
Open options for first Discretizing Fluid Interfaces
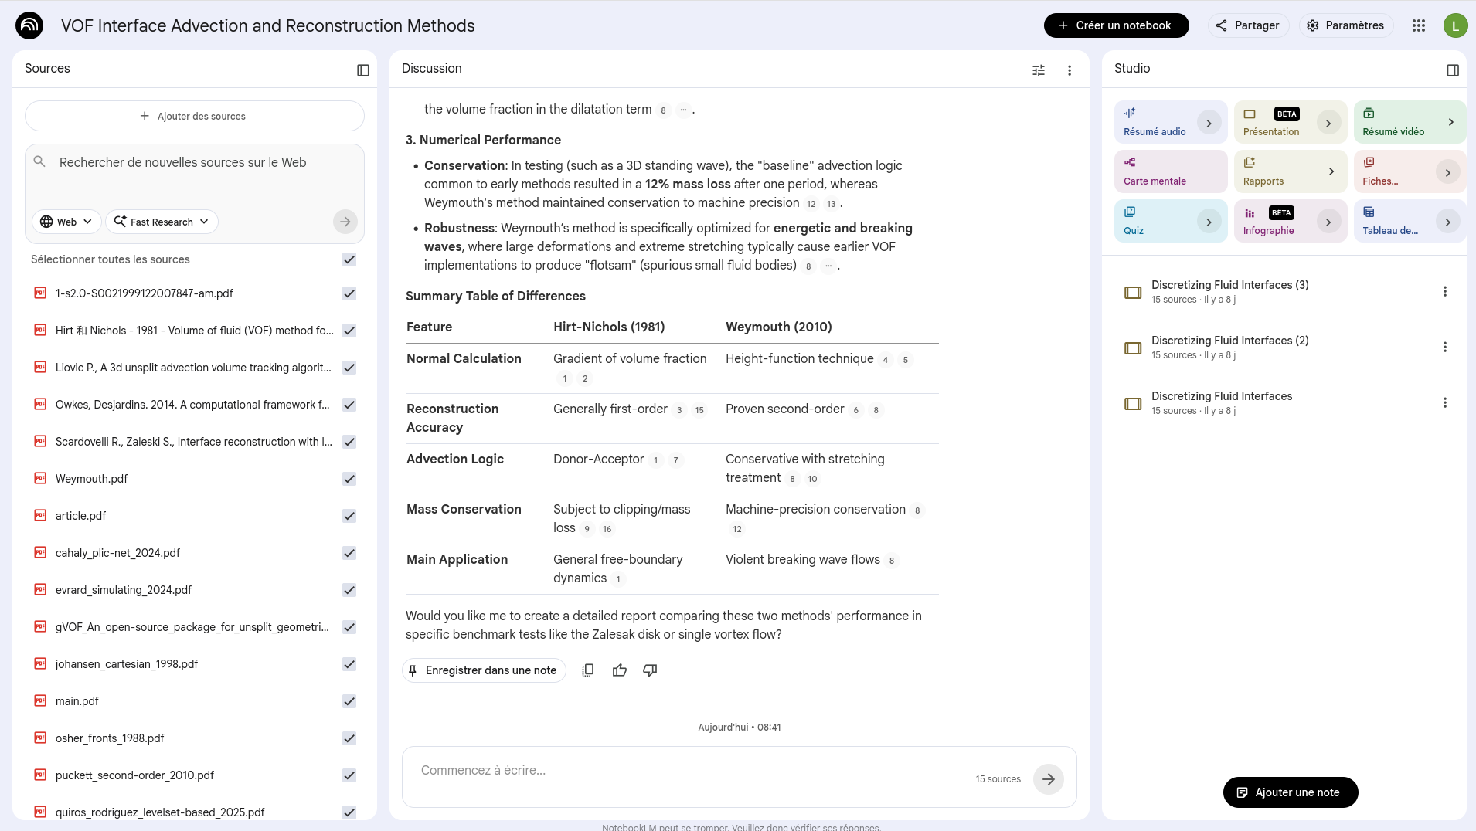1445,402
